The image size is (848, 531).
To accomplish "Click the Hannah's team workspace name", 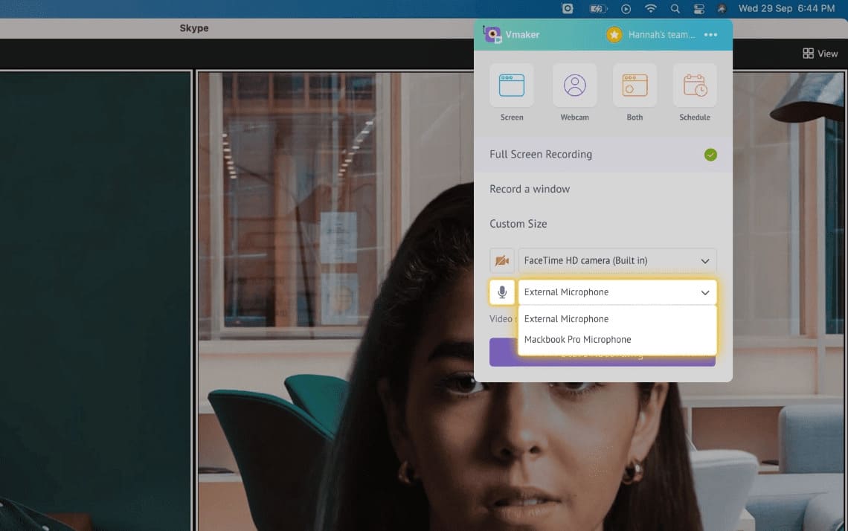I will click(661, 35).
